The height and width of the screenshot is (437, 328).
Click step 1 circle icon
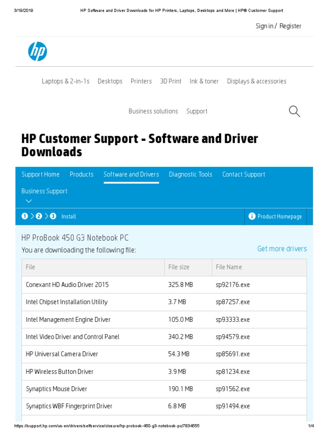coord(25,216)
